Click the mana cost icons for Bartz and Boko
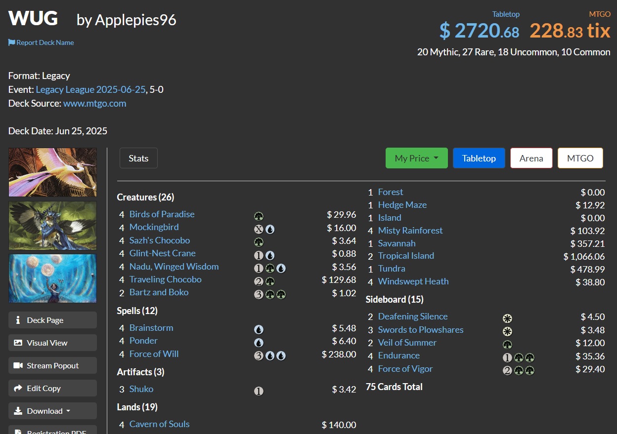The image size is (617, 434). (270, 294)
